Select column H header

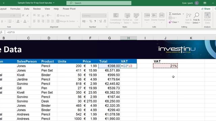[129, 38]
